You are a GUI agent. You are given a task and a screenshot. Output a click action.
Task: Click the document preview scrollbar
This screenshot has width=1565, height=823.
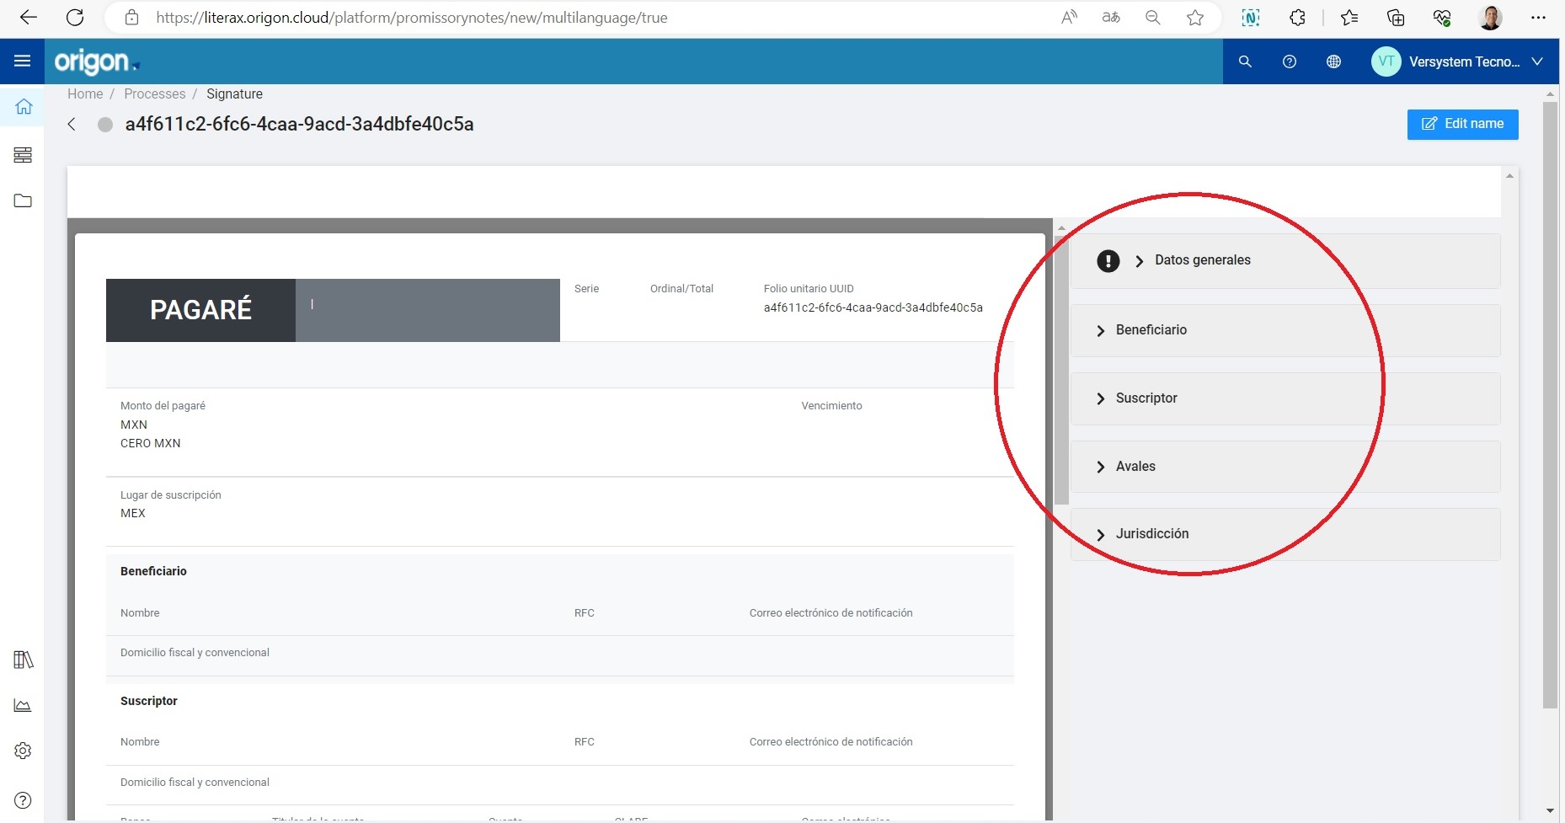[1061, 371]
